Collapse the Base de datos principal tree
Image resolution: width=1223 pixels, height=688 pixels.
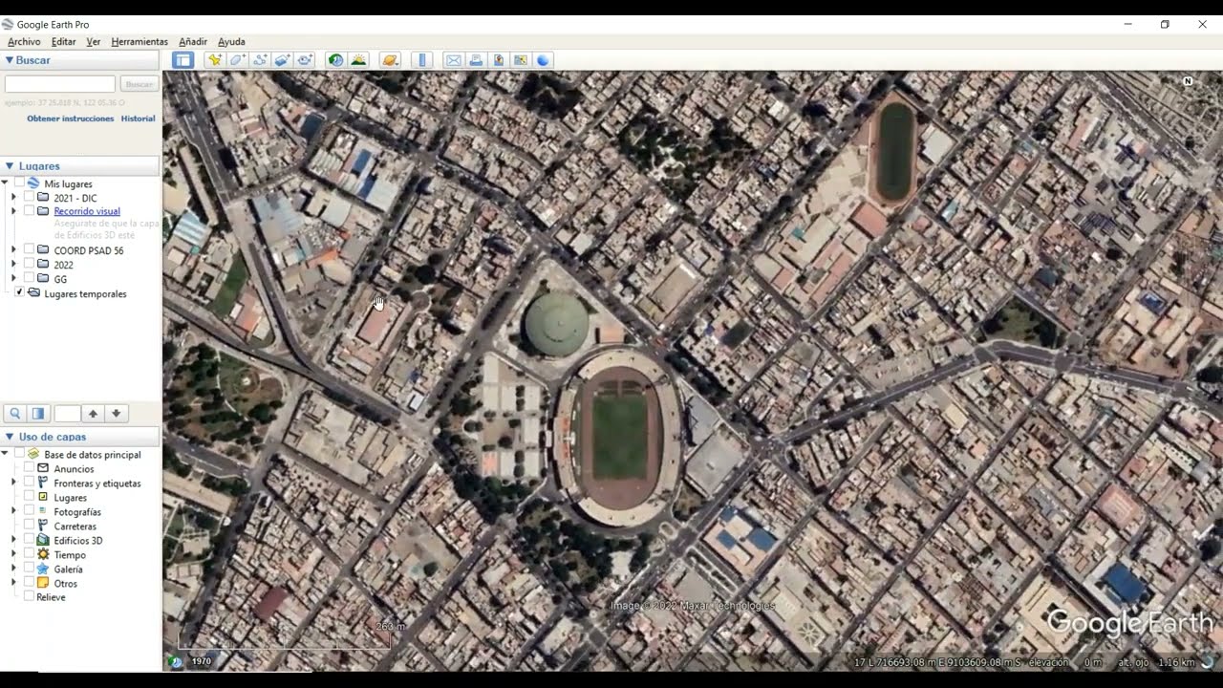5,454
